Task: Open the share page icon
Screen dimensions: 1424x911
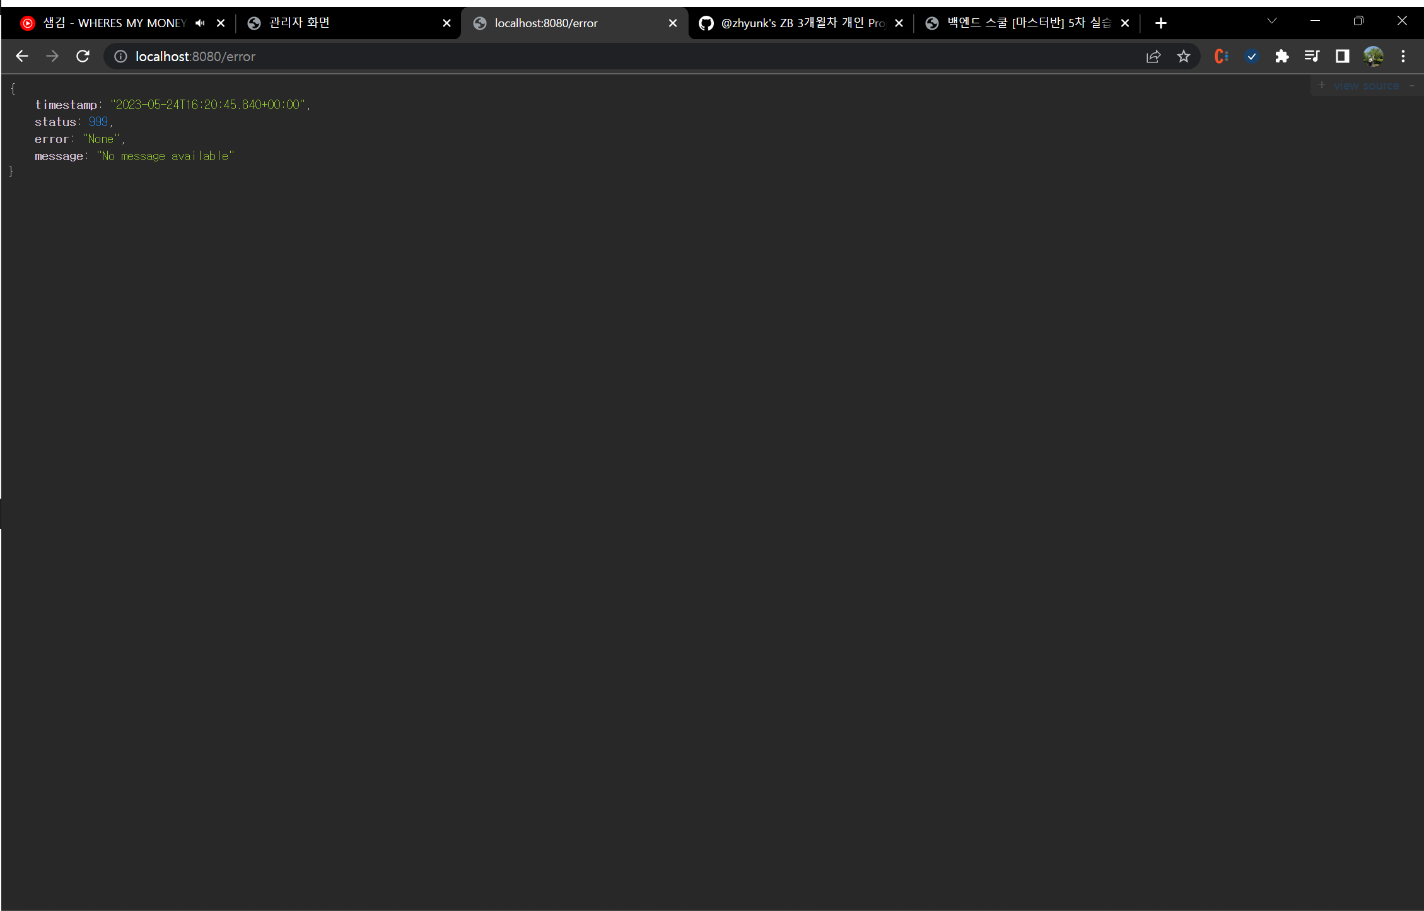Action: coord(1153,57)
